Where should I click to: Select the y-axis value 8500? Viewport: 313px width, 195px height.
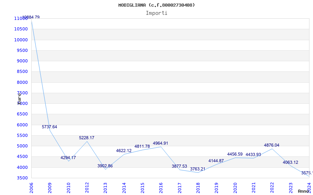pos(22,72)
